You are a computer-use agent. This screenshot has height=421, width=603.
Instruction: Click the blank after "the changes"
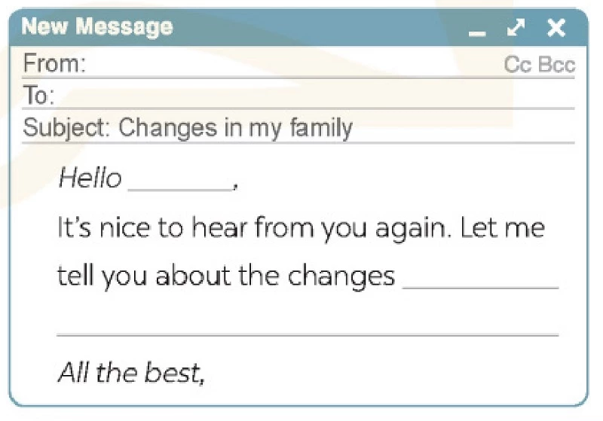tap(481, 278)
